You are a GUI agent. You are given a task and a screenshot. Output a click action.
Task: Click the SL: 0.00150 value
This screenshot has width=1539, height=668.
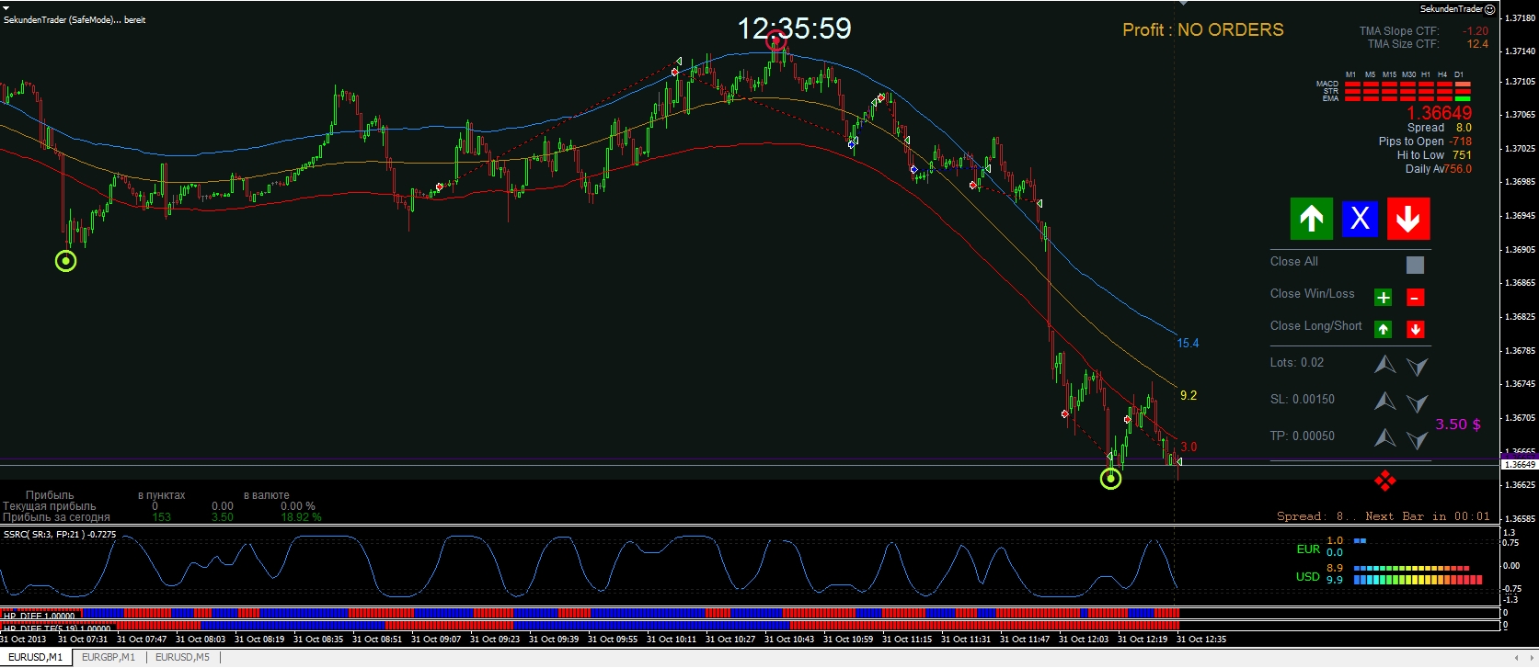[1303, 400]
